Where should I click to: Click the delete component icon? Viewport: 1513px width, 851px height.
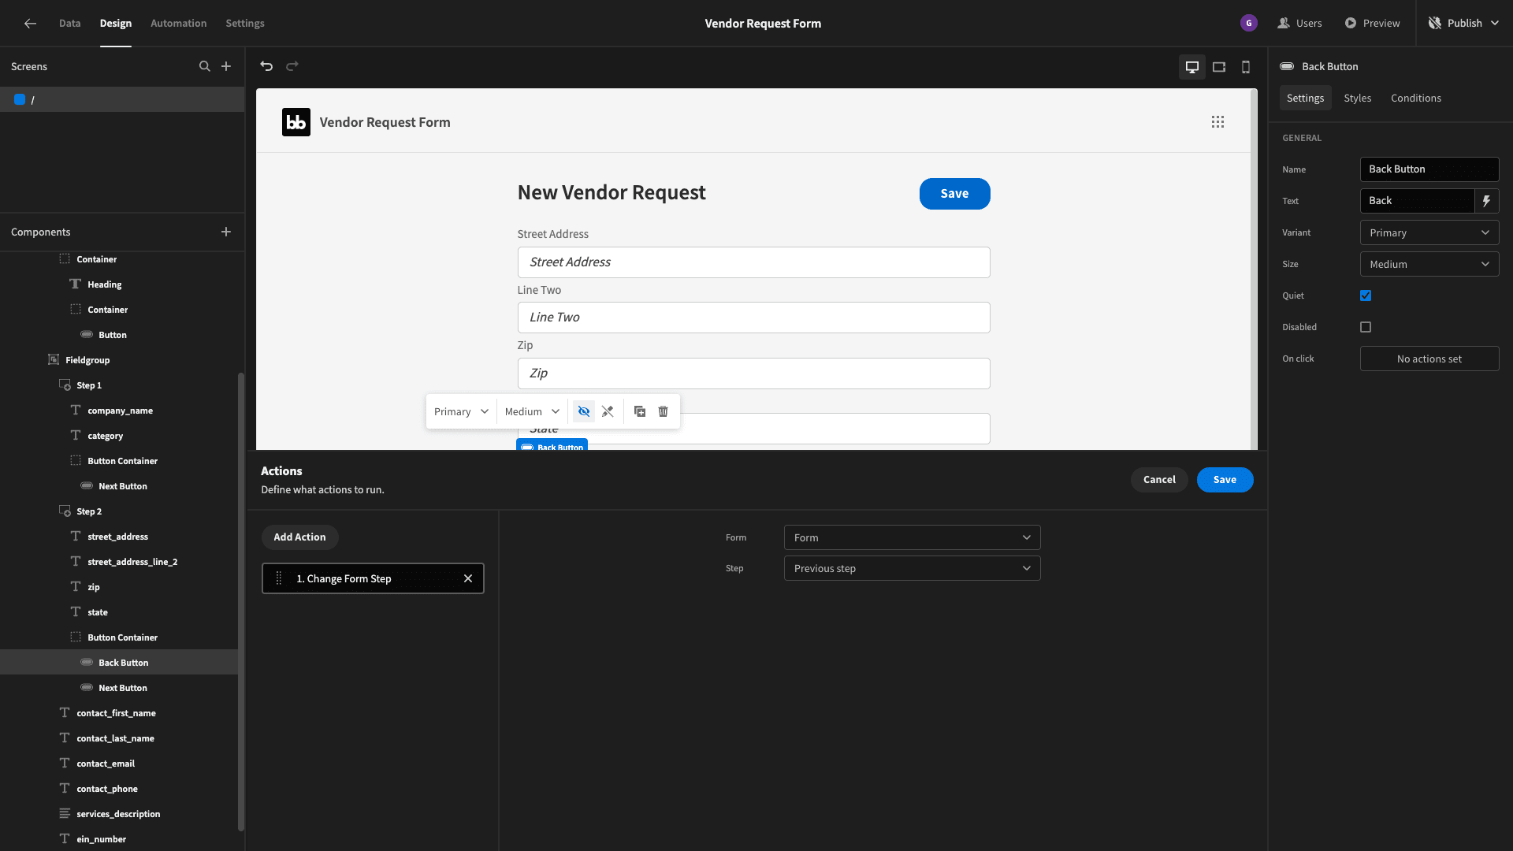(663, 411)
